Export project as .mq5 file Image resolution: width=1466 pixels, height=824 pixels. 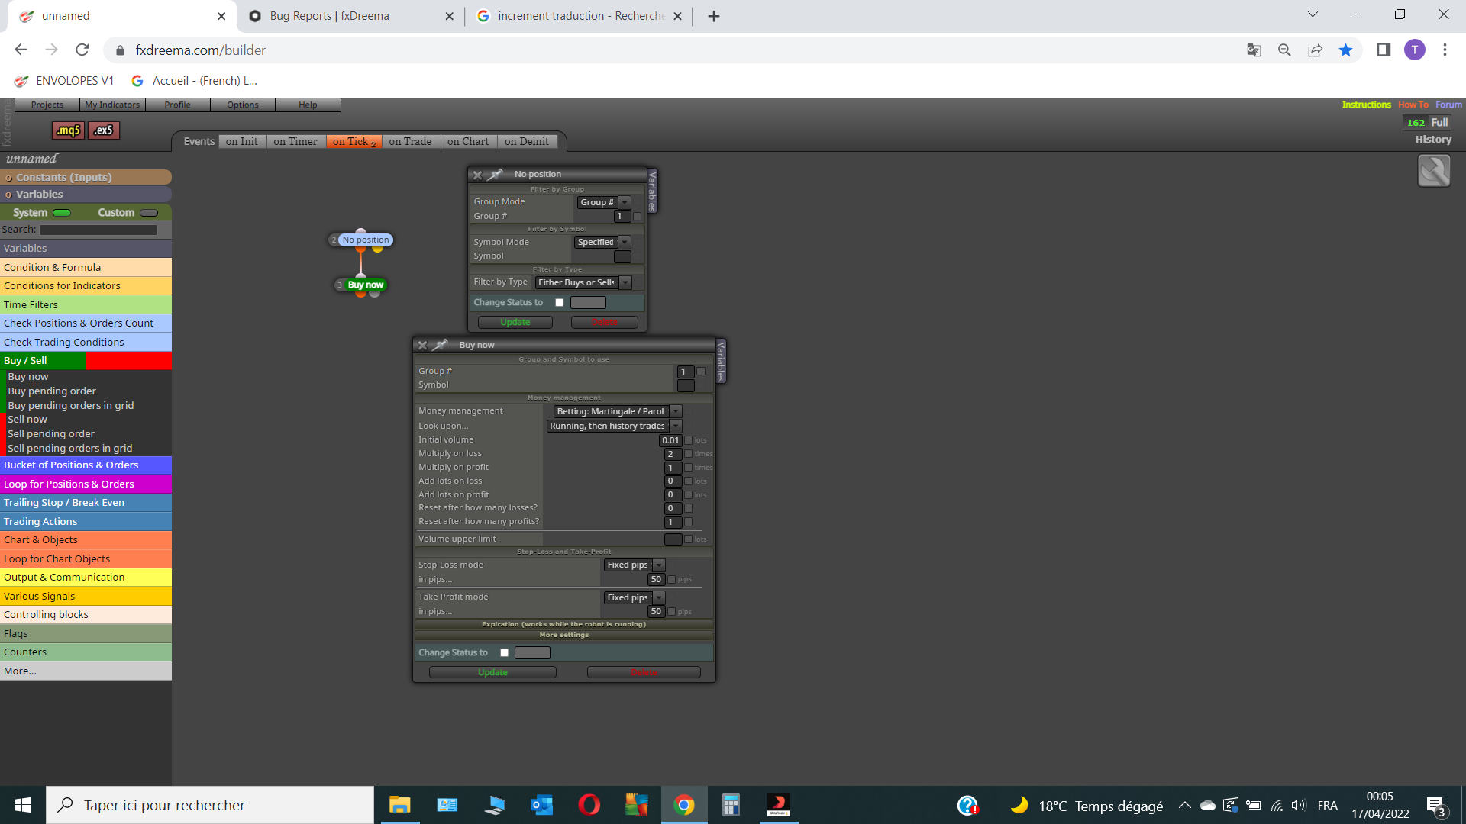pos(68,130)
